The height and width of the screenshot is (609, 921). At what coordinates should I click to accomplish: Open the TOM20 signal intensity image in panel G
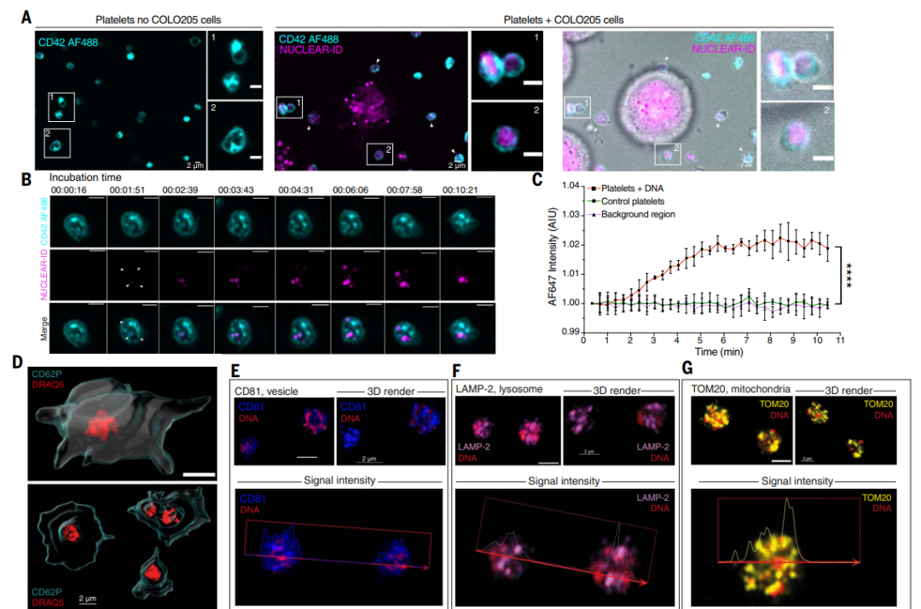coord(794,548)
